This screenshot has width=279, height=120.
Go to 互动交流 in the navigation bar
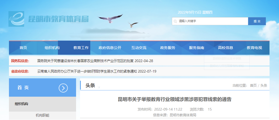point(139,48)
